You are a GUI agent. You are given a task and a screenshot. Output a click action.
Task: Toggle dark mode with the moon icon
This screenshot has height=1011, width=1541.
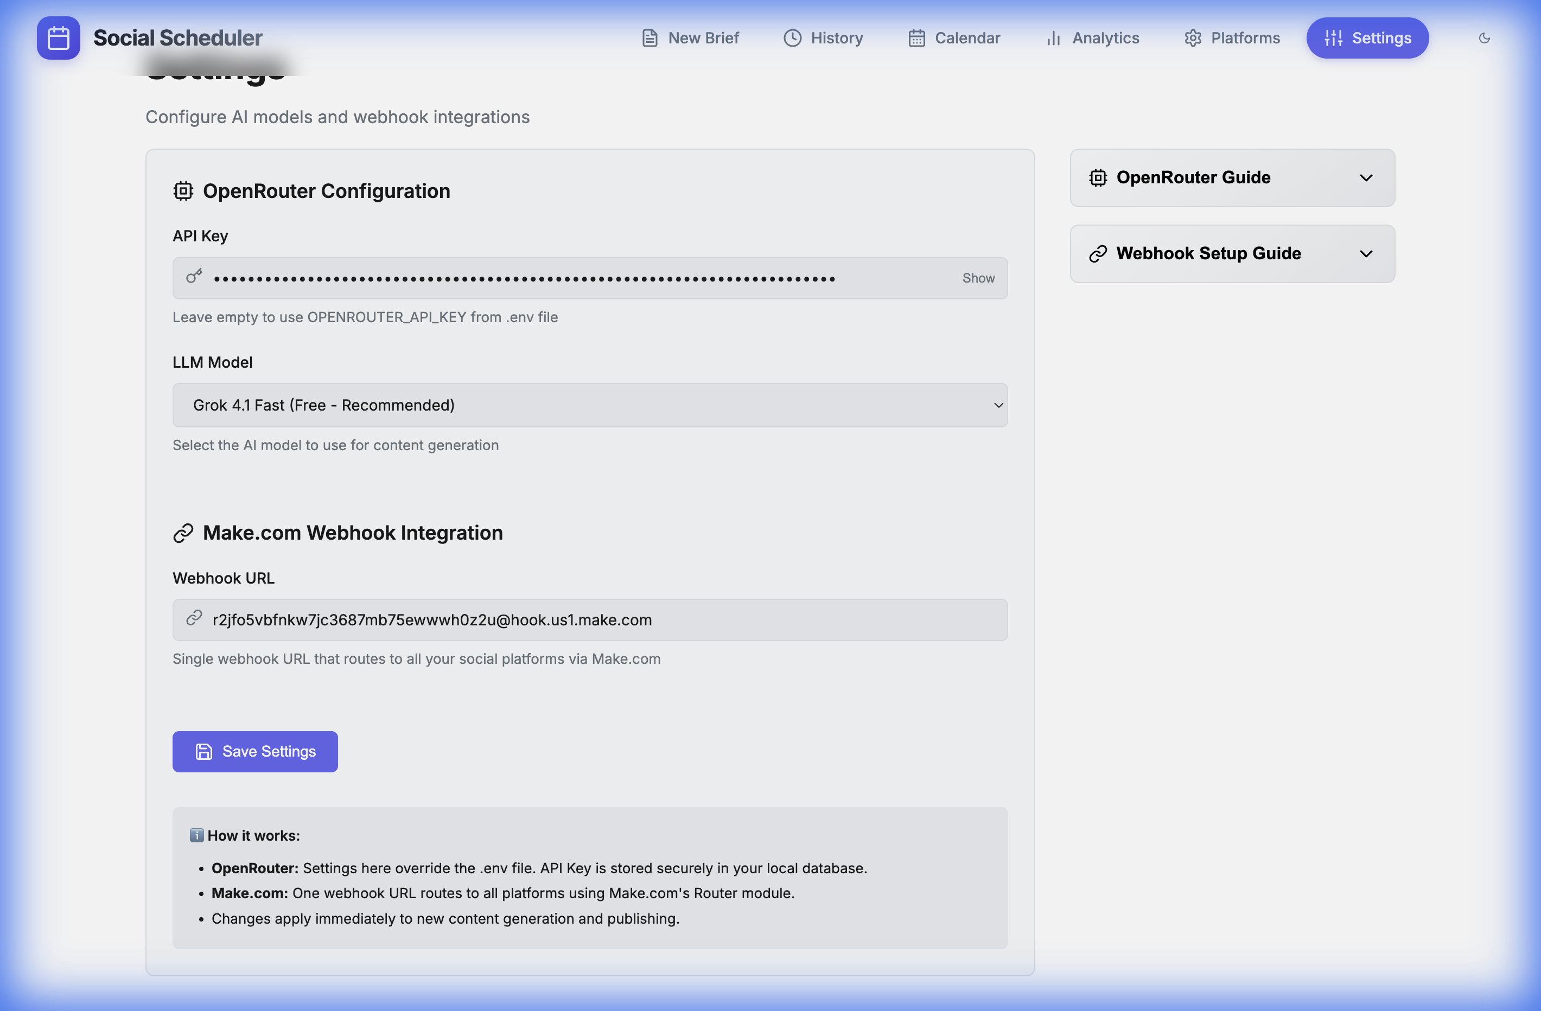tap(1484, 37)
